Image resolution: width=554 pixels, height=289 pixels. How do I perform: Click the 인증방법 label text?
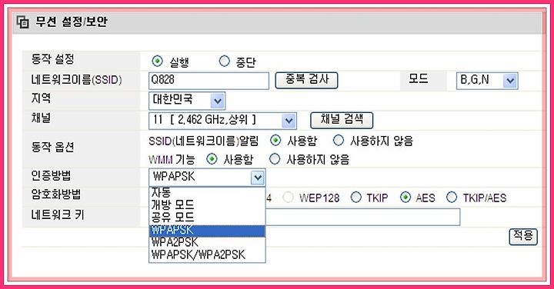(51, 175)
